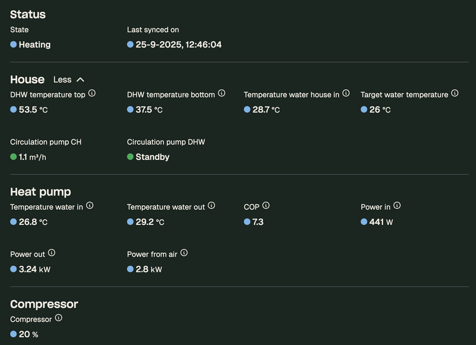476x345 pixels.
Task: Click the COP value 7.3
Action: [x=258, y=222]
